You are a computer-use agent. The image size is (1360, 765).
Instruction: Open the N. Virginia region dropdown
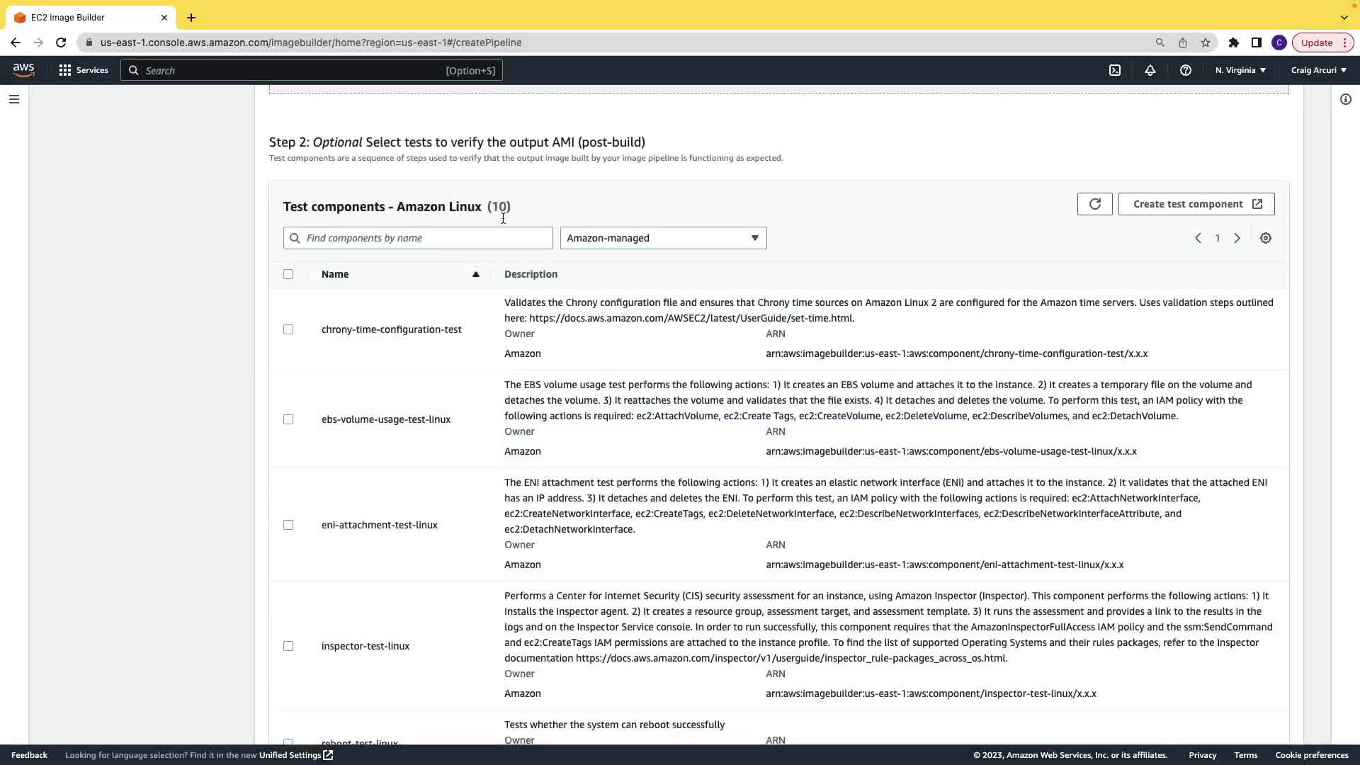(1240, 70)
